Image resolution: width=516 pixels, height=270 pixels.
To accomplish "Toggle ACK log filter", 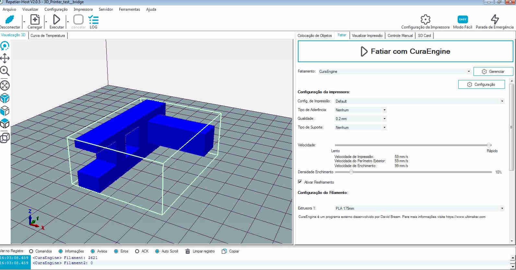I will pos(137,251).
